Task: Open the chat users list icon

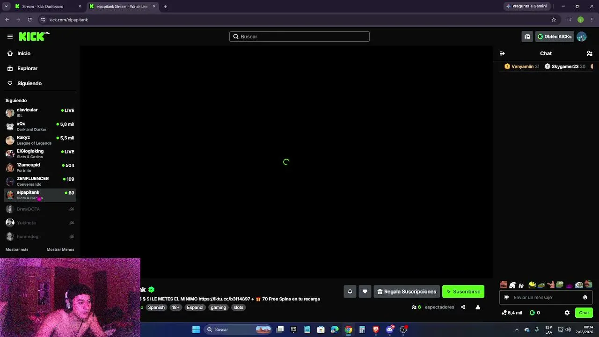Action: (x=590, y=53)
